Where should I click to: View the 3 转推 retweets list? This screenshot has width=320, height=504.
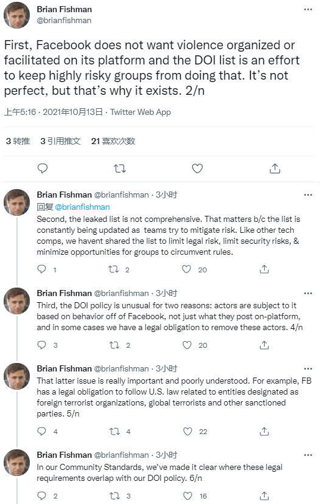tap(18, 141)
